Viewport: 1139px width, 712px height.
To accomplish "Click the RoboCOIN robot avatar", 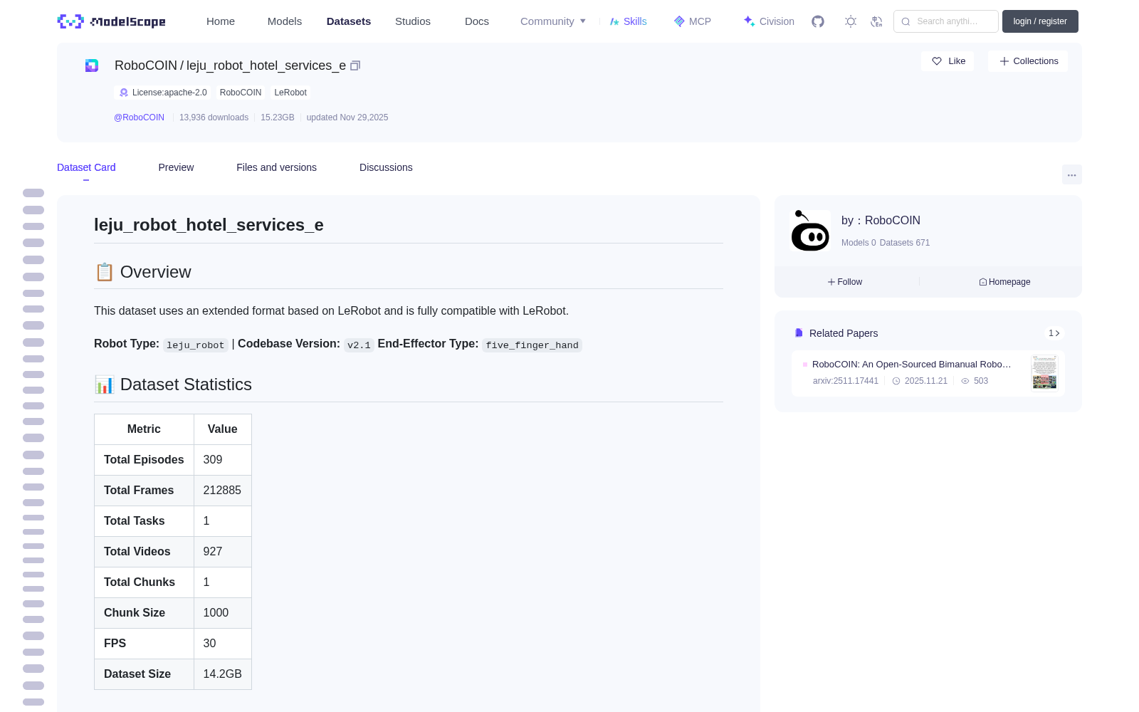I will 810,231.
